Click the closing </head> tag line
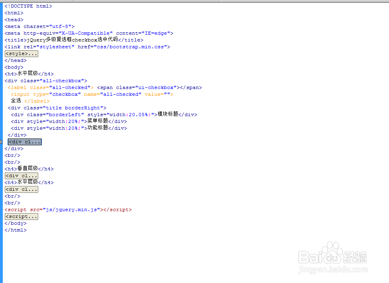 point(16,60)
